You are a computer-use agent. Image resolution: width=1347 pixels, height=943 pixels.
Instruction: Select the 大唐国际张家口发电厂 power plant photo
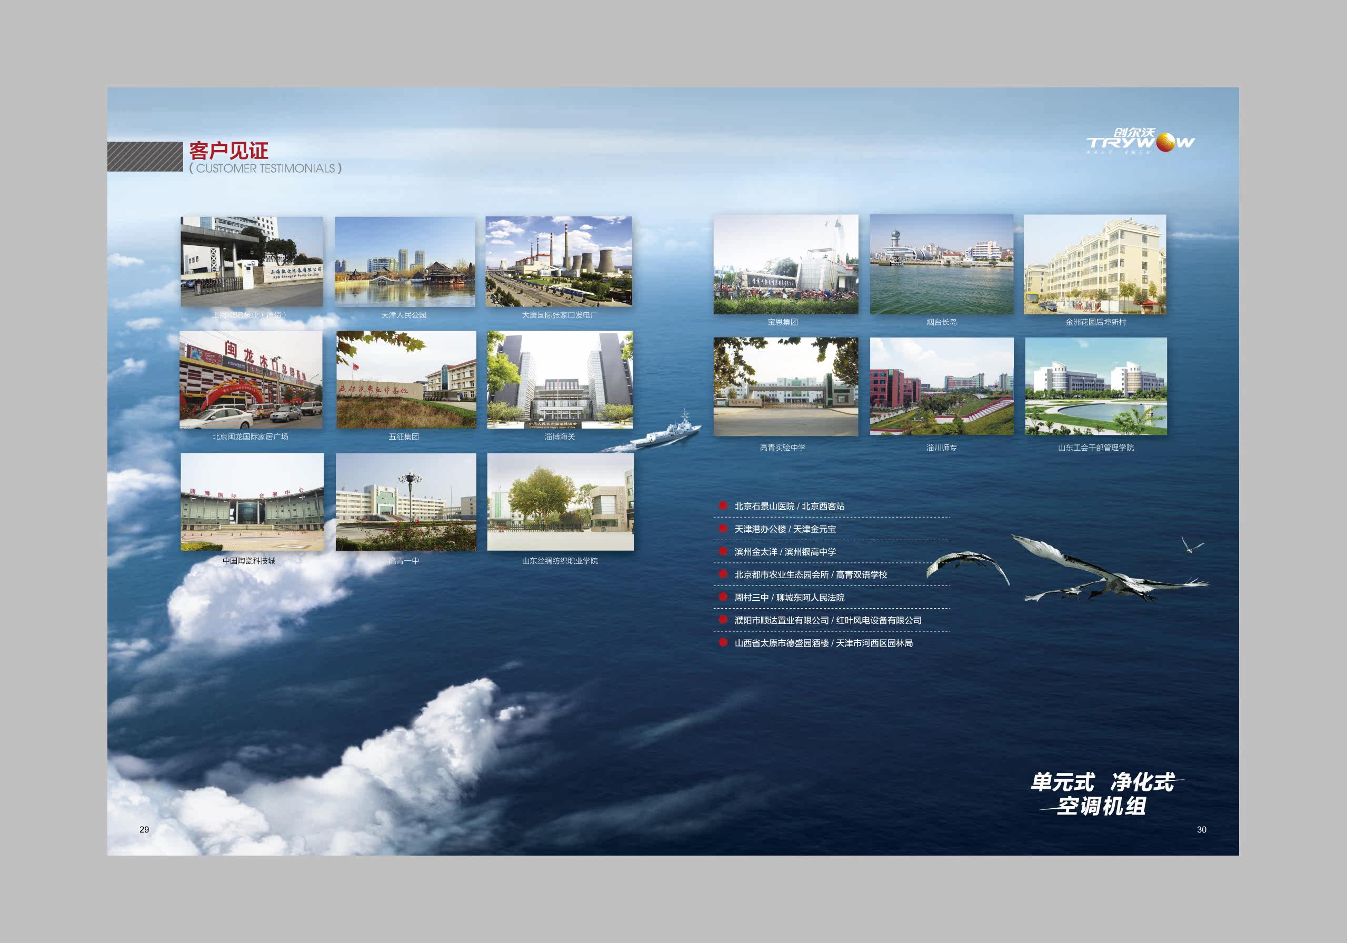(x=558, y=262)
